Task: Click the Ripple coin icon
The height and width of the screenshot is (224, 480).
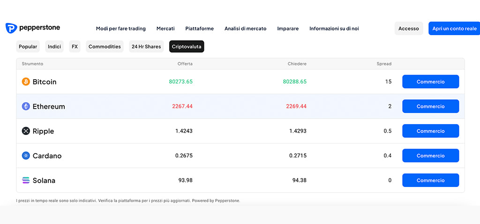Action: (x=26, y=131)
